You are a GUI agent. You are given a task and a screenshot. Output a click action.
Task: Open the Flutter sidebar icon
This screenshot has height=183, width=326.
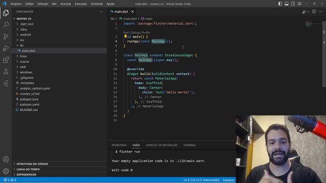tap(6, 83)
